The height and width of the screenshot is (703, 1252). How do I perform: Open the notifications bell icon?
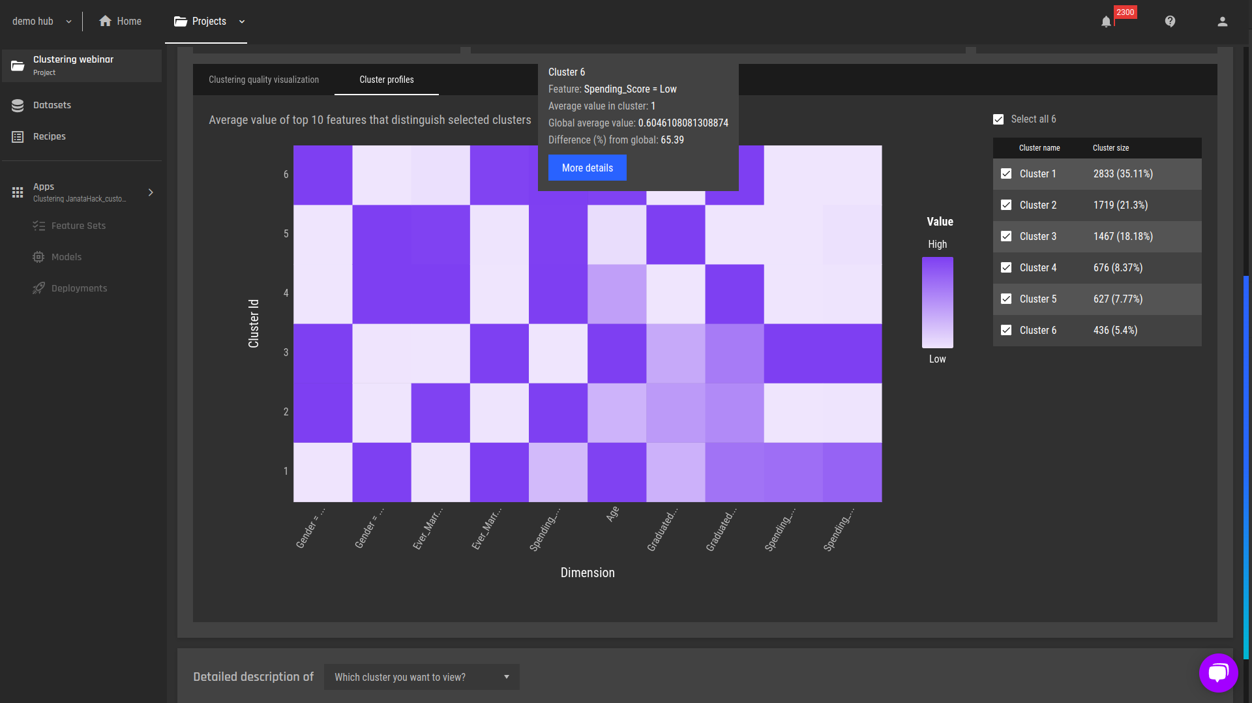coord(1106,22)
